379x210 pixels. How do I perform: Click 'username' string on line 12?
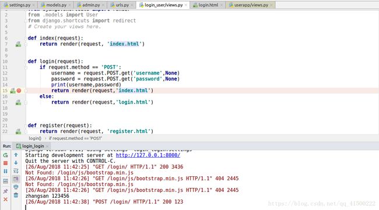click(148, 73)
